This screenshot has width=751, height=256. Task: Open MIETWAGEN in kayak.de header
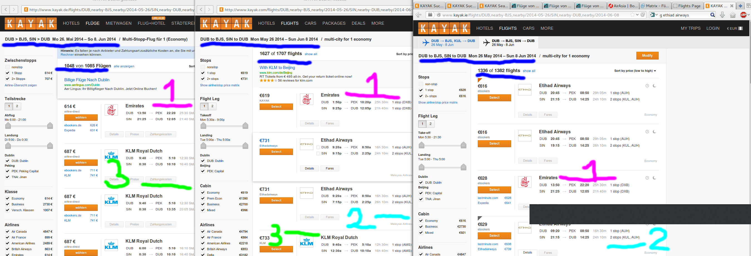(x=118, y=23)
